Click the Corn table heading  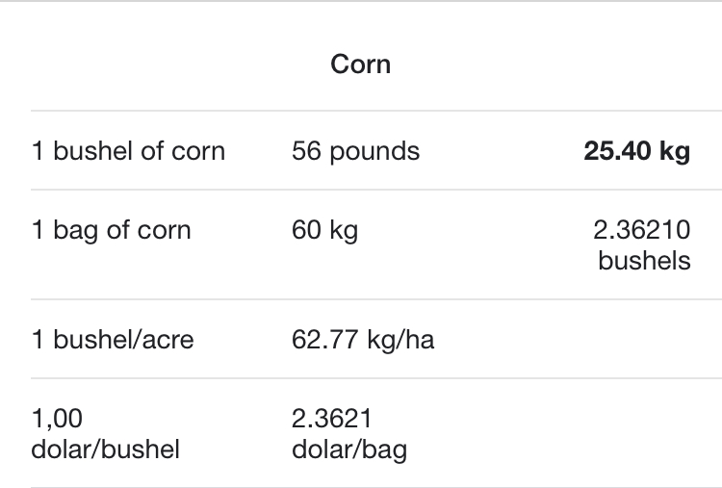click(x=361, y=64)
